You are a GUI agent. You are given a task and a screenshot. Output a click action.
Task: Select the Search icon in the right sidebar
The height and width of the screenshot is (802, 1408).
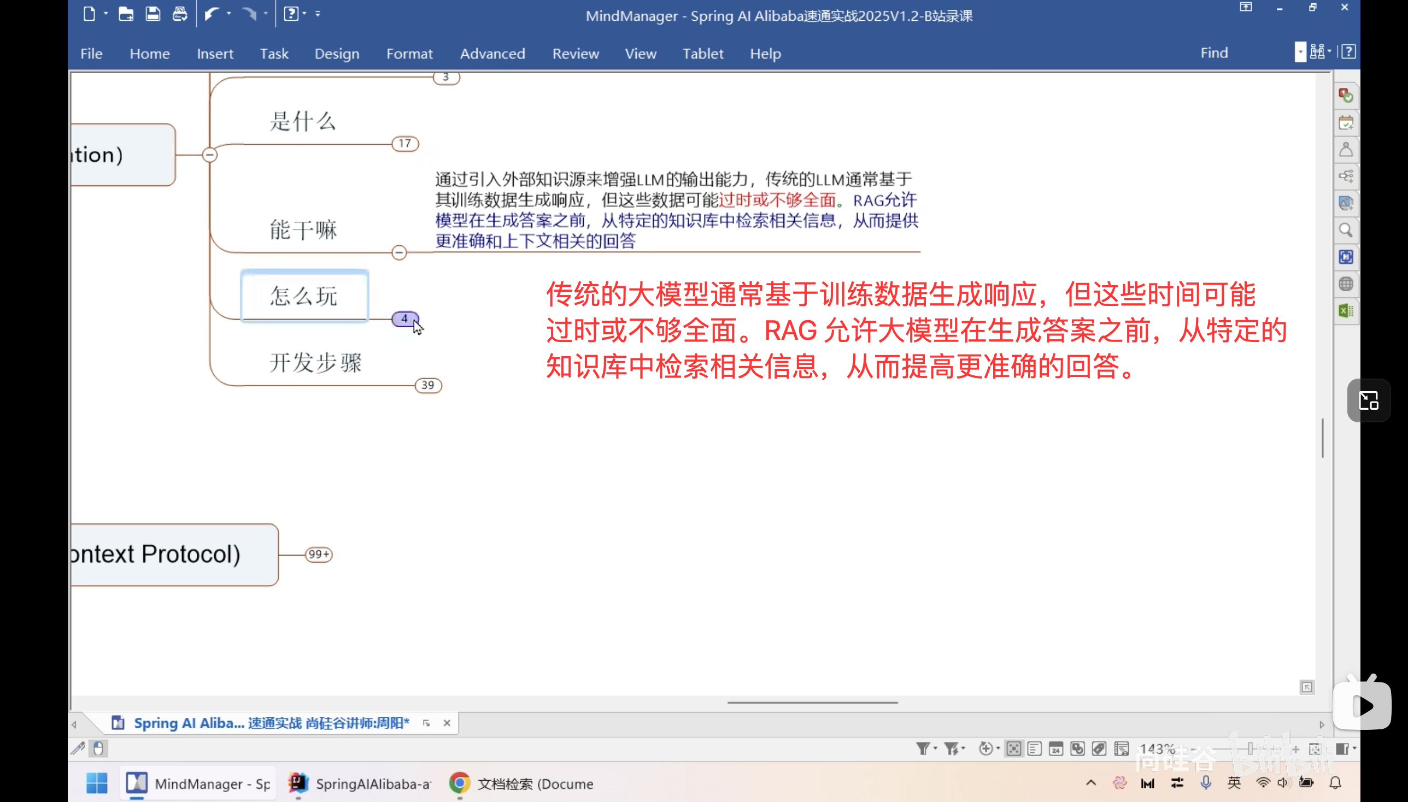point(1346,231)
